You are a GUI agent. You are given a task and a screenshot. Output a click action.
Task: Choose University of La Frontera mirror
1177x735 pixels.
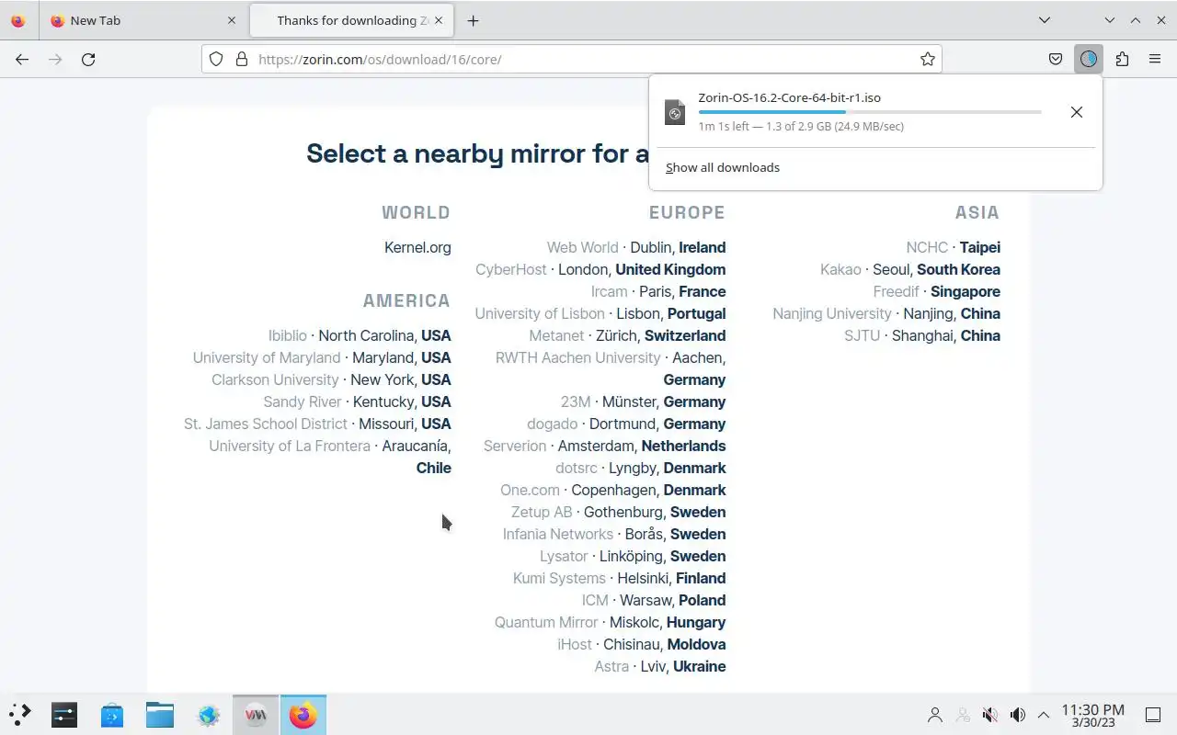[x=330, y=457]
